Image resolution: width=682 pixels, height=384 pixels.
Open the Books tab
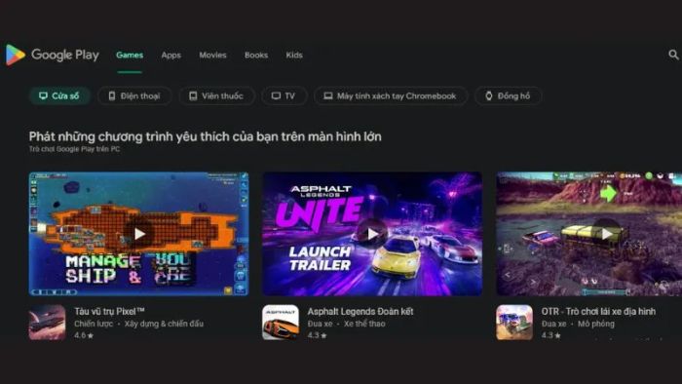point(256,56)
